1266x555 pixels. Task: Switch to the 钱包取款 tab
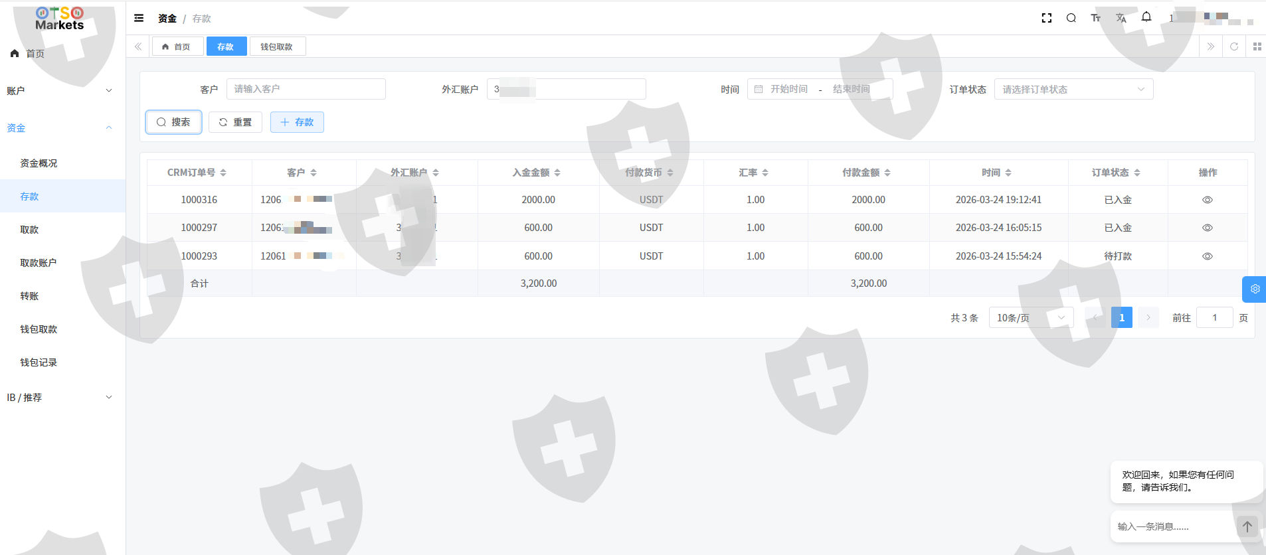(x=276, y=46)
